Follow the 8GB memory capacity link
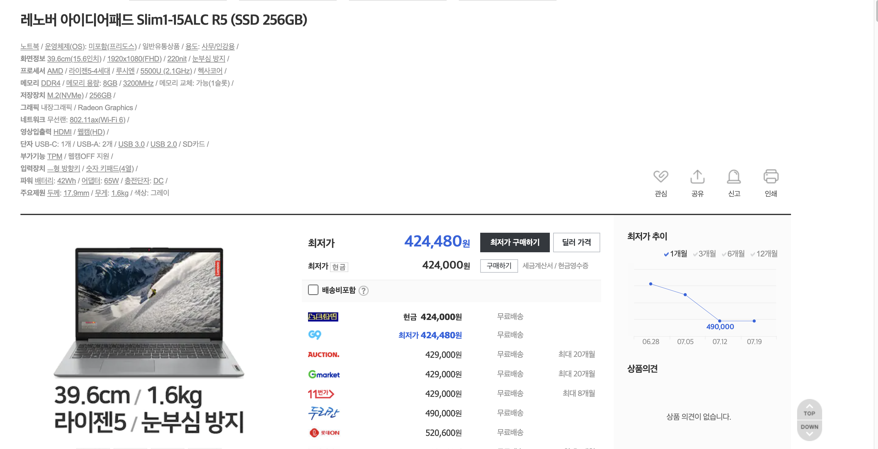 tap(110, 83)
